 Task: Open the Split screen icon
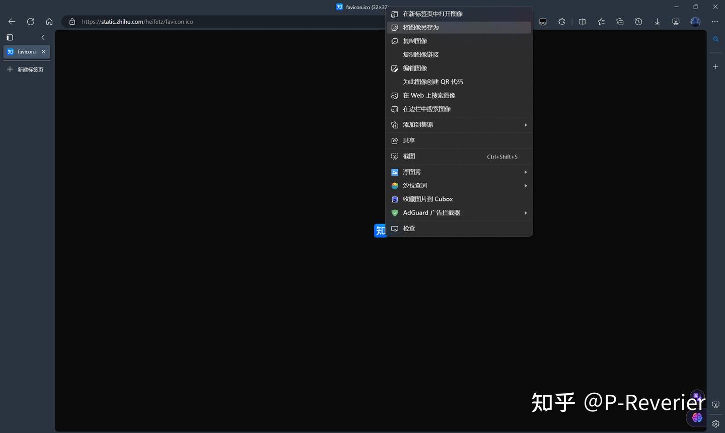click(x=582, y=22)
